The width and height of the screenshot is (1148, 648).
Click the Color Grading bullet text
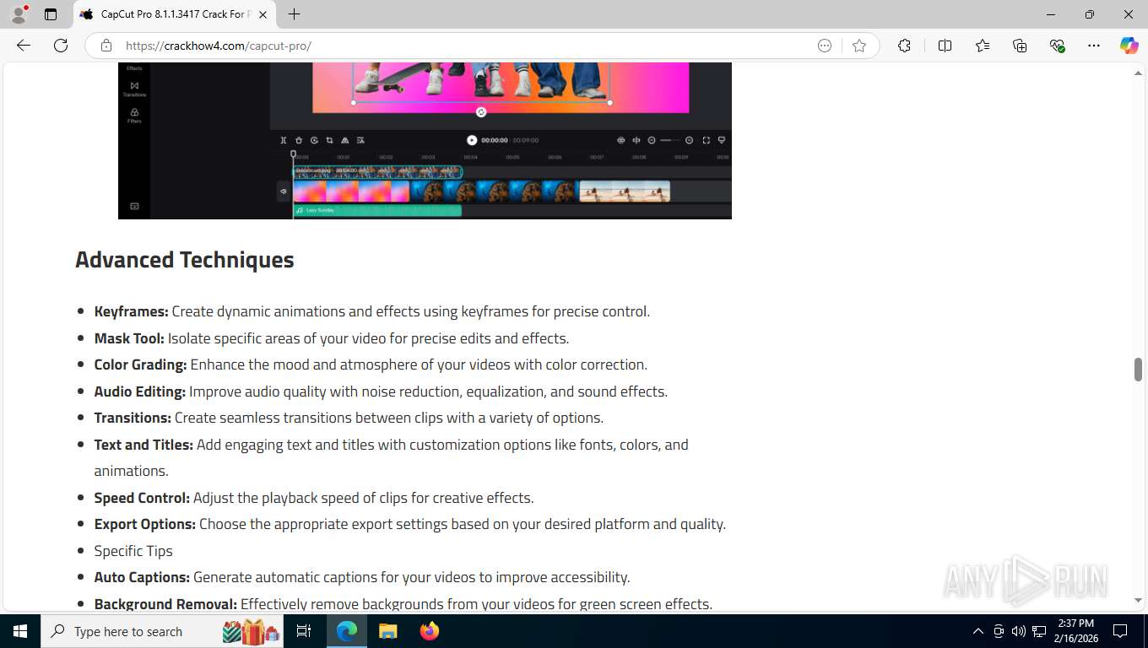(x=371, y=364)
